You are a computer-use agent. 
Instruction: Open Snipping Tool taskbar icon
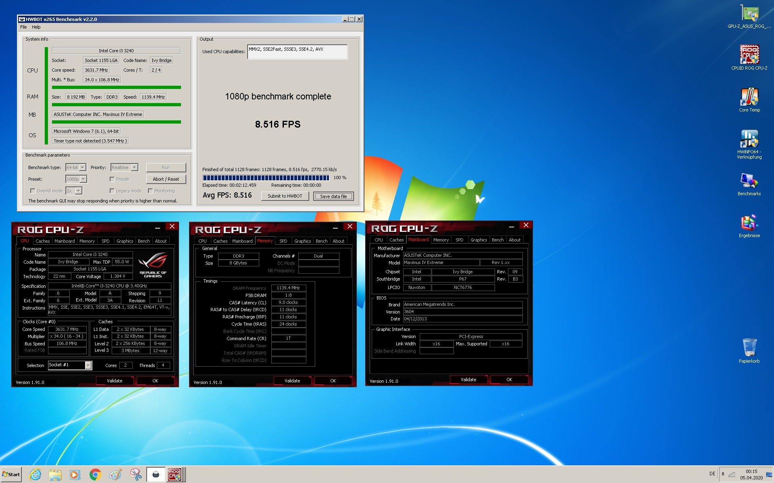tap(135, 475)
